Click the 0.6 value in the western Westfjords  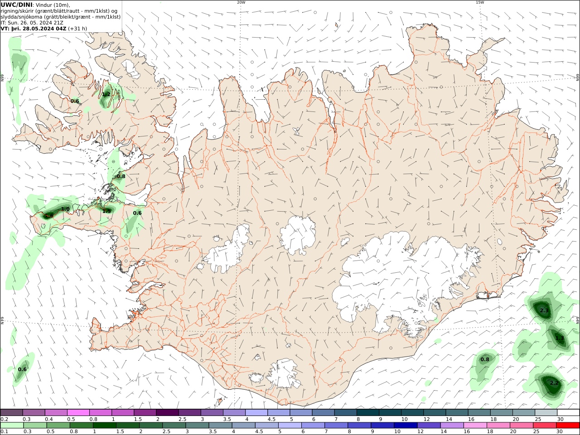tap(75, 101)
